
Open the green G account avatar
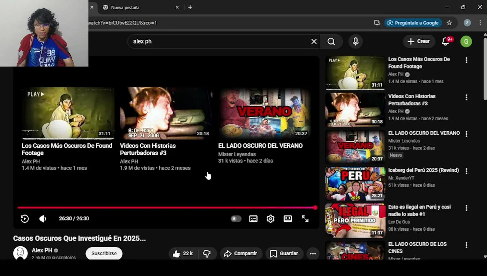point(466,41)
